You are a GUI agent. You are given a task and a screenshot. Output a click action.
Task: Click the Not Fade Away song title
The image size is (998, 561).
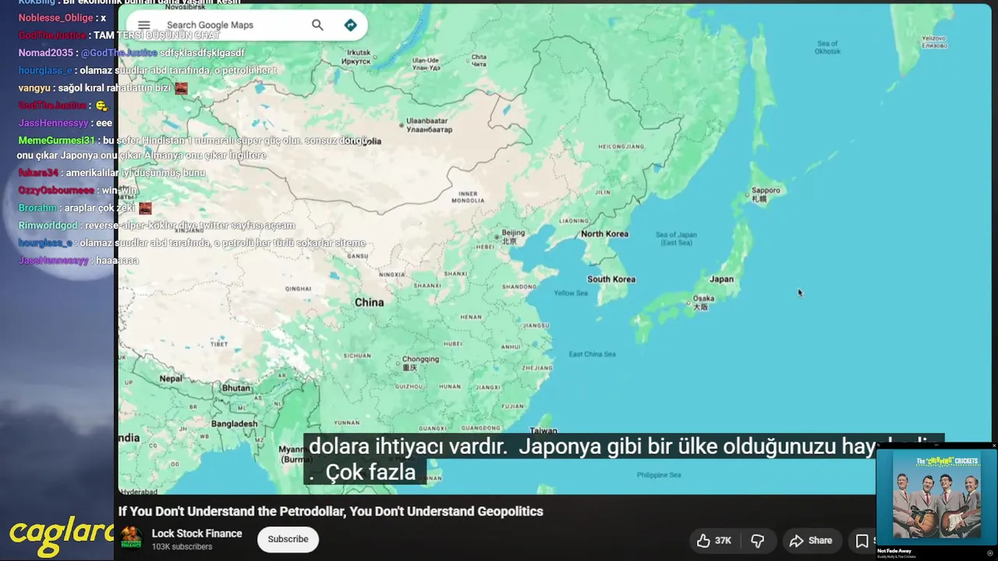tap(894, 551)
